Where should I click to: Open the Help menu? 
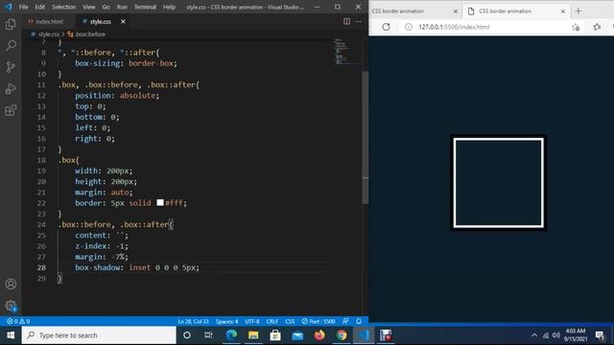pos(169,7)
